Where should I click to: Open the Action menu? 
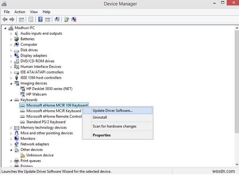coord(20,12)
